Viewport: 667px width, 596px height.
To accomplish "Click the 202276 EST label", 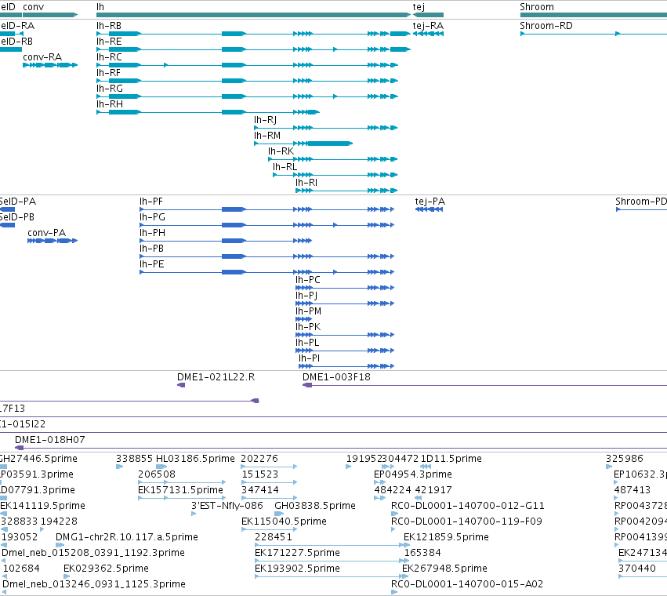I will point(259,459).
